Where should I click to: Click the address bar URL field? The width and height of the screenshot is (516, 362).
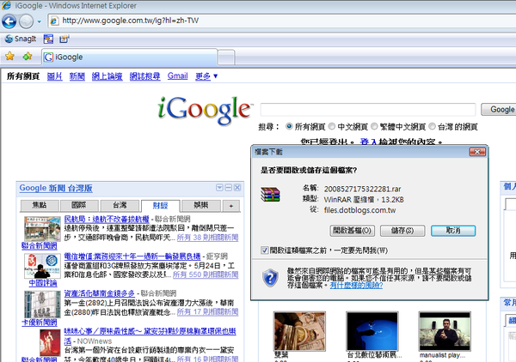(x=282, y=21)
